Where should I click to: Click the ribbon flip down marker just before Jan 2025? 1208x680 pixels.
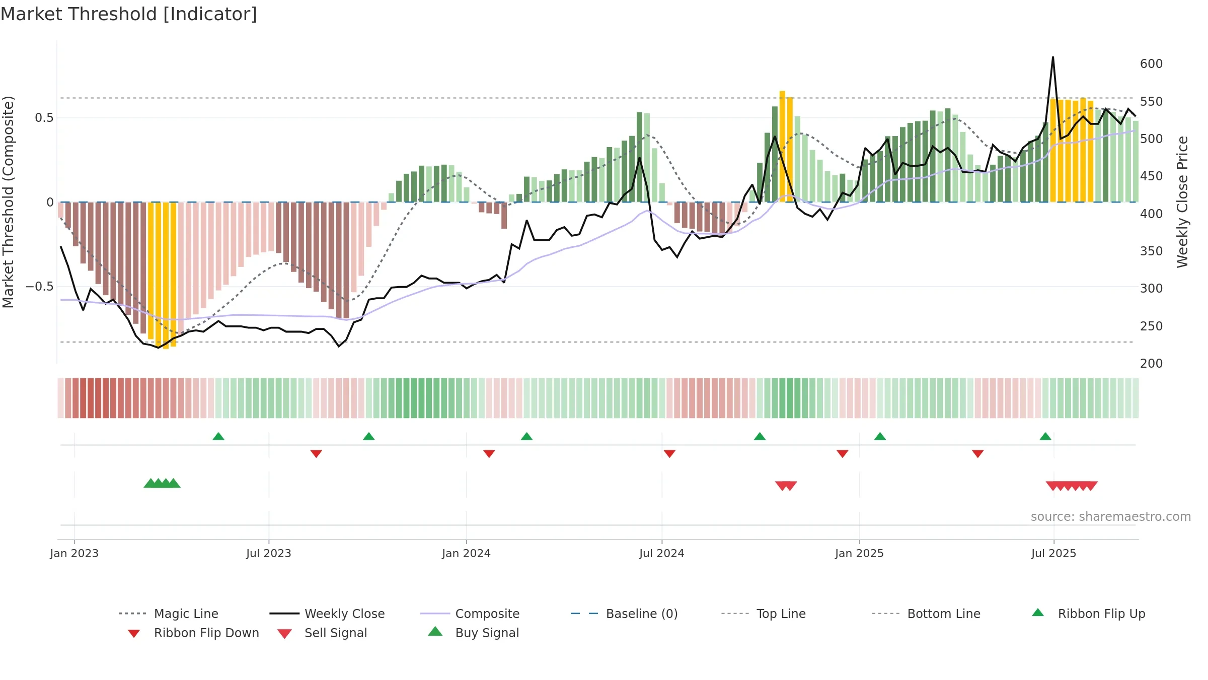843,453
